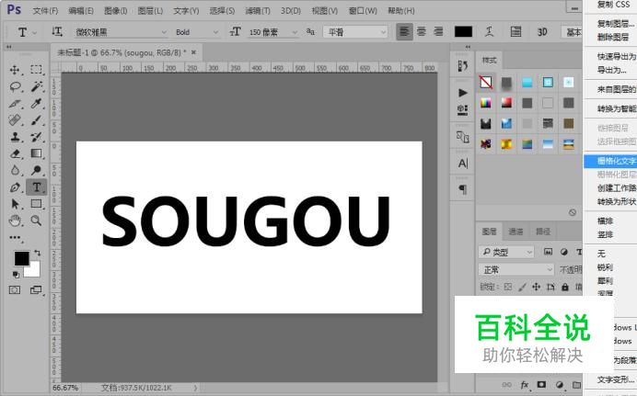This screenshot has height=396, width=637.
Task: Select the Healing Brush tool
Action: pos(15,120)
